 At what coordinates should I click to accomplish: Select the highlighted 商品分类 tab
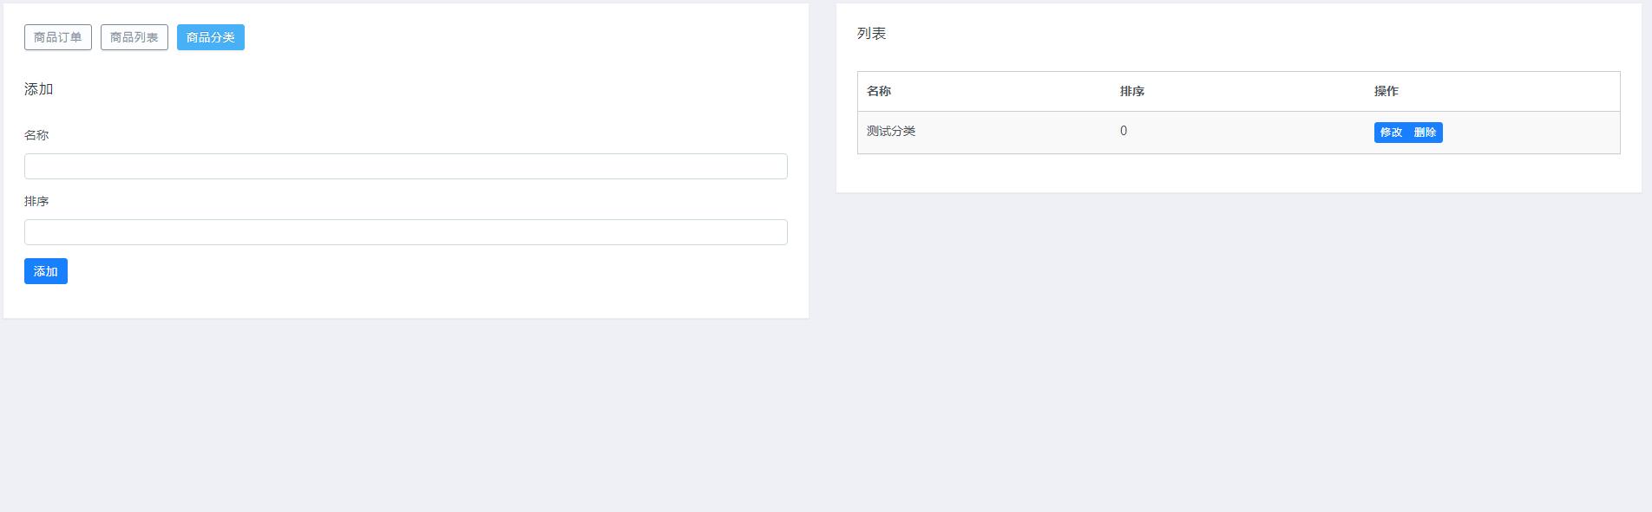pos(211,37)
